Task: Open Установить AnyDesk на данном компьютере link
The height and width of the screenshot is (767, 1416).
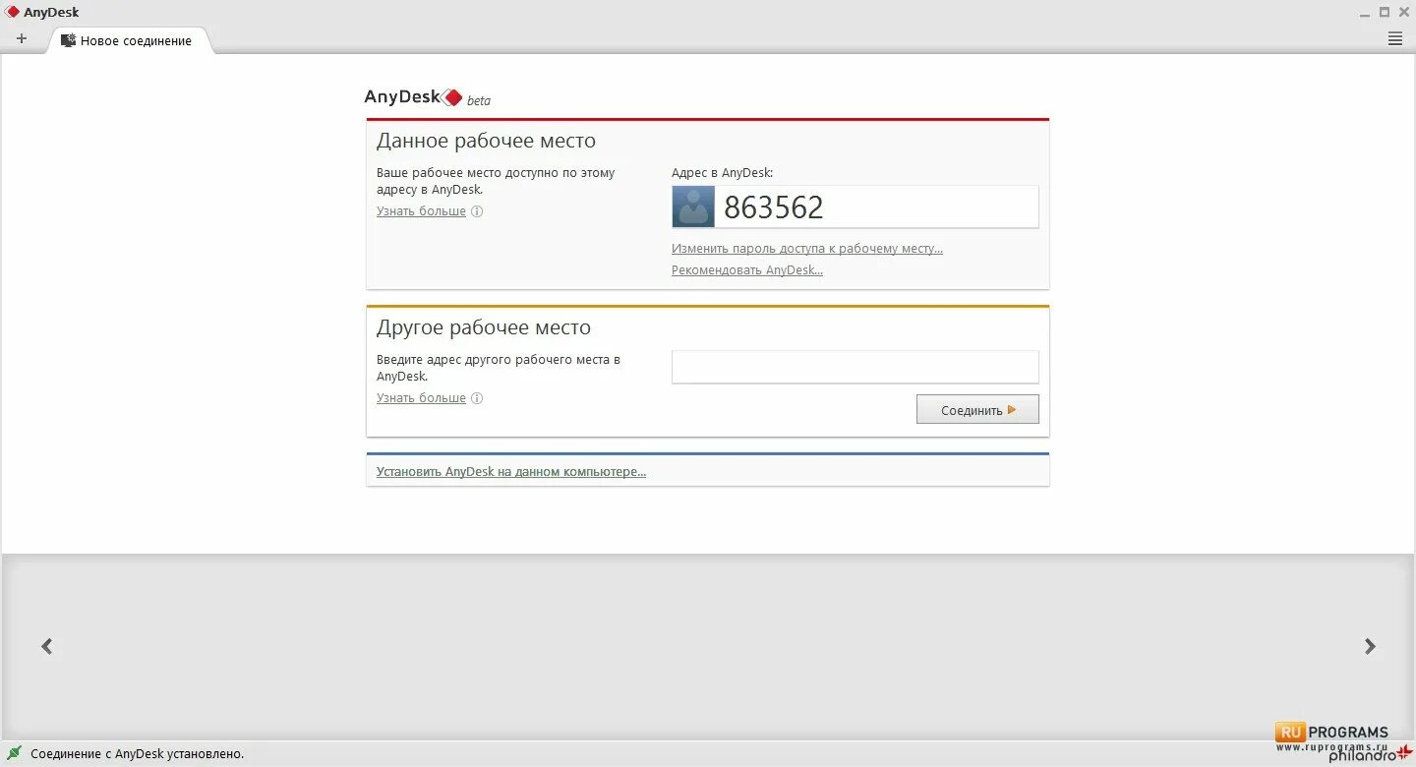Action: (511, 472)
